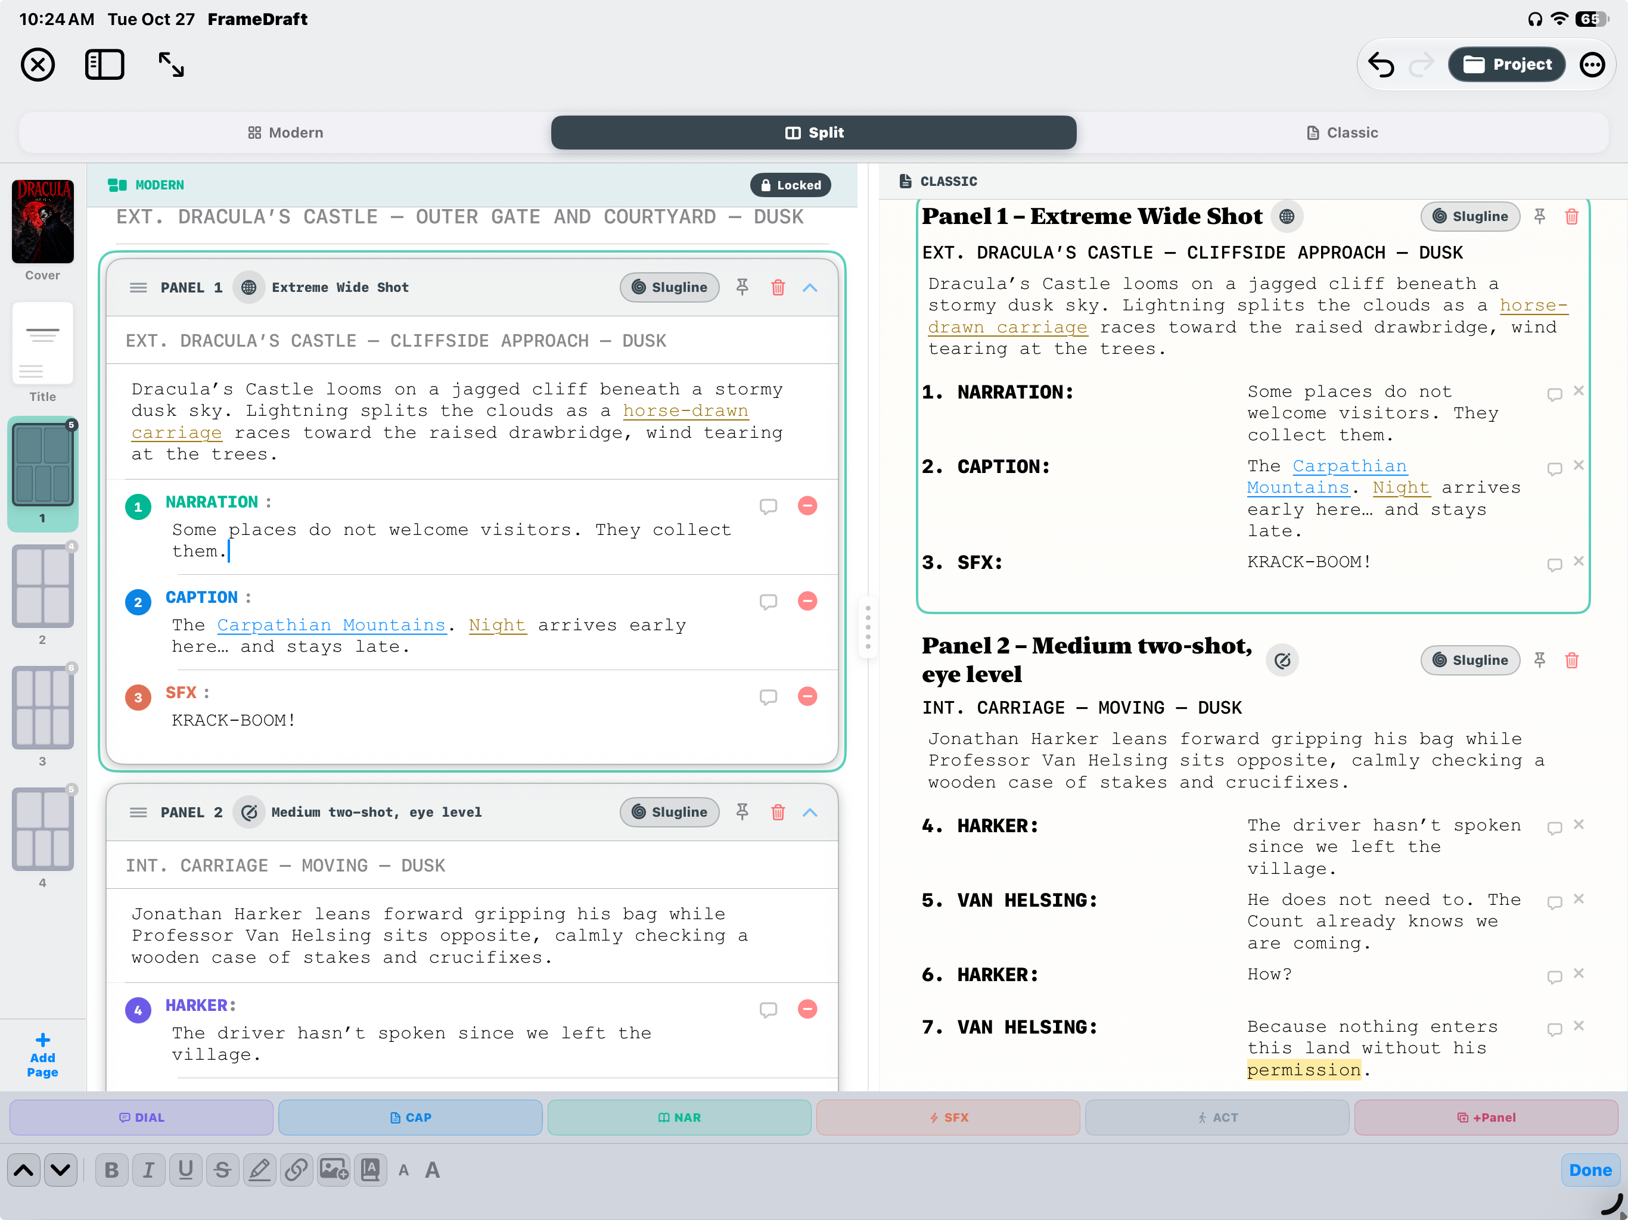
Task: Insert a link with the chain icon
Action: 296,1170
